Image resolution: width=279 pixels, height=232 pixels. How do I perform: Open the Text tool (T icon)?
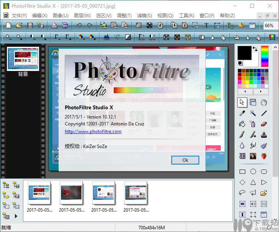[206, 25]
